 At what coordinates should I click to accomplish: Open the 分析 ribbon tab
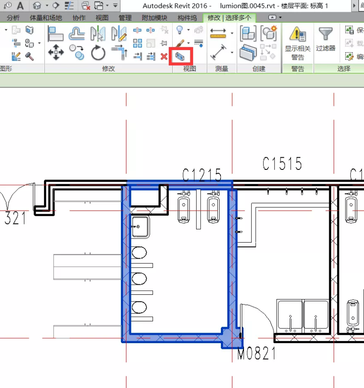point(13,17)
